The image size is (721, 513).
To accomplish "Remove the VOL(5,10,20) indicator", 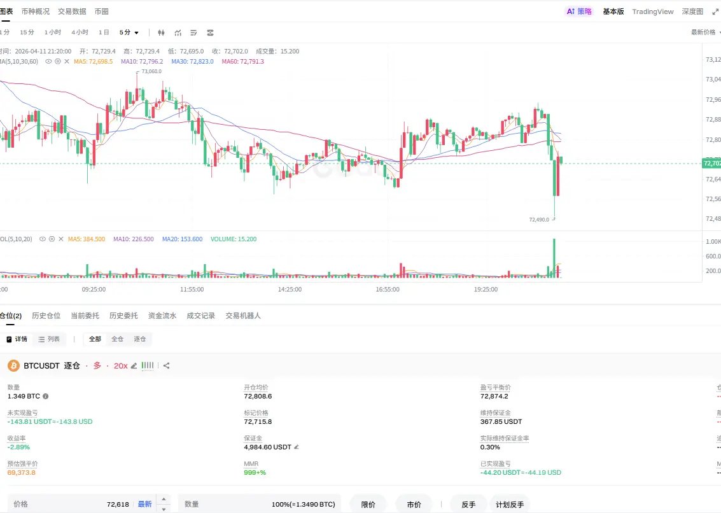I will point(60,239).
